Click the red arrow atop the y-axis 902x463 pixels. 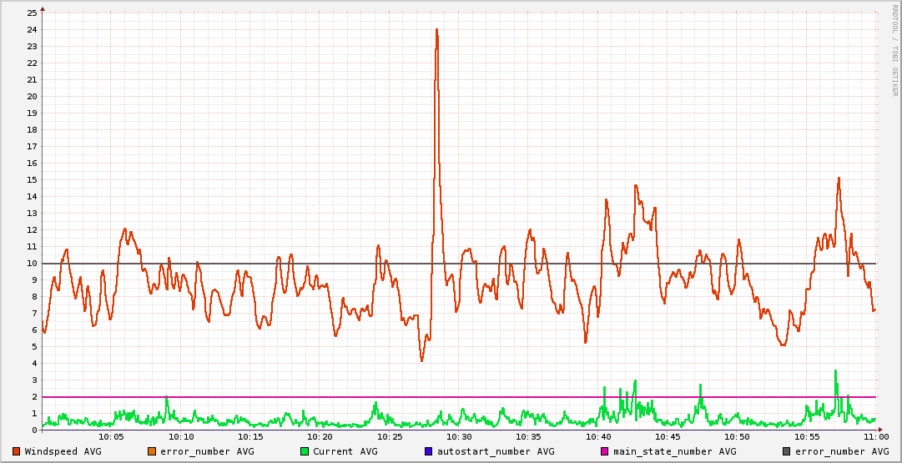[x=43, y=8]
